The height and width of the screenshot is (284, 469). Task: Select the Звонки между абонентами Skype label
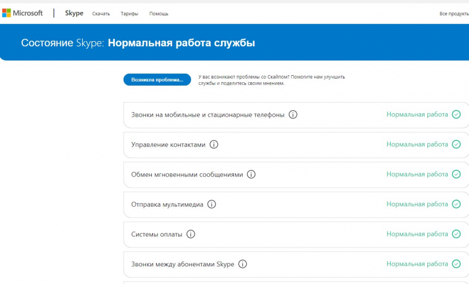[182, 264]
